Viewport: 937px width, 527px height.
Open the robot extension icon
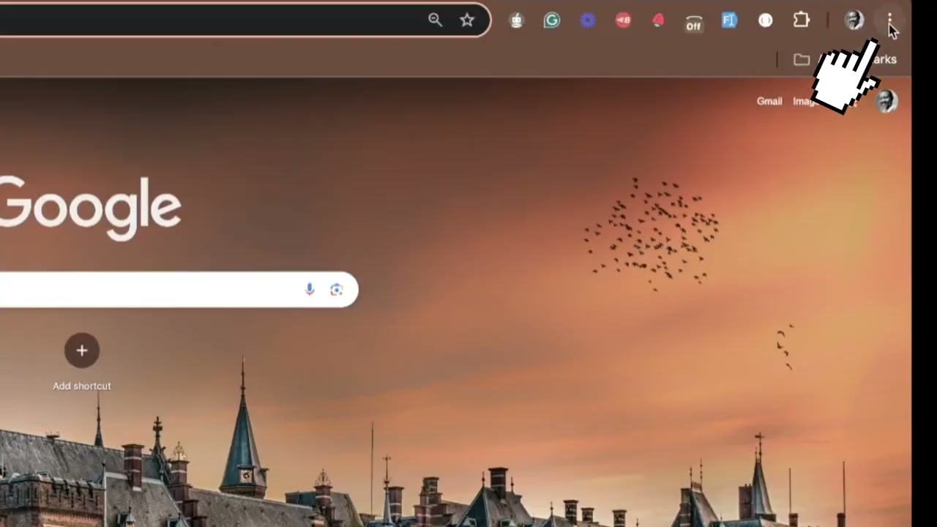click(517, 20)
